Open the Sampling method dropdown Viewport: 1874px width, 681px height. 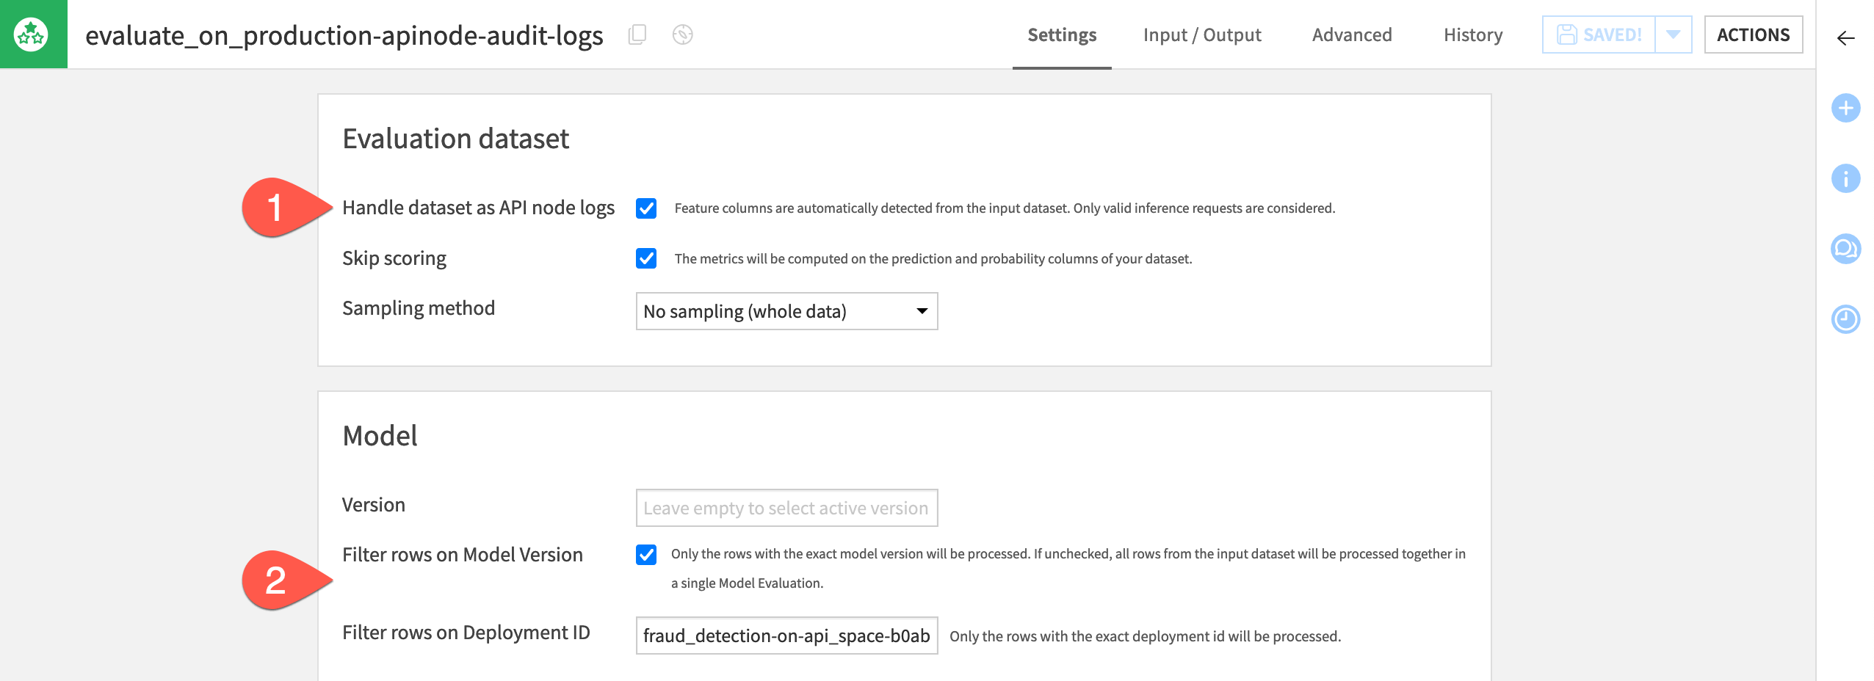786,311
